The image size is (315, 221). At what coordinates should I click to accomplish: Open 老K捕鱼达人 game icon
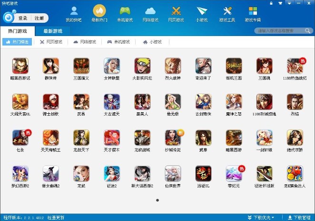click(x=295, y=174)
